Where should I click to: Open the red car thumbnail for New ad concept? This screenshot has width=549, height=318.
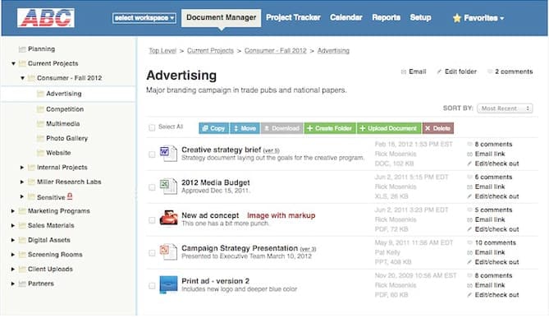coord(168,218)
